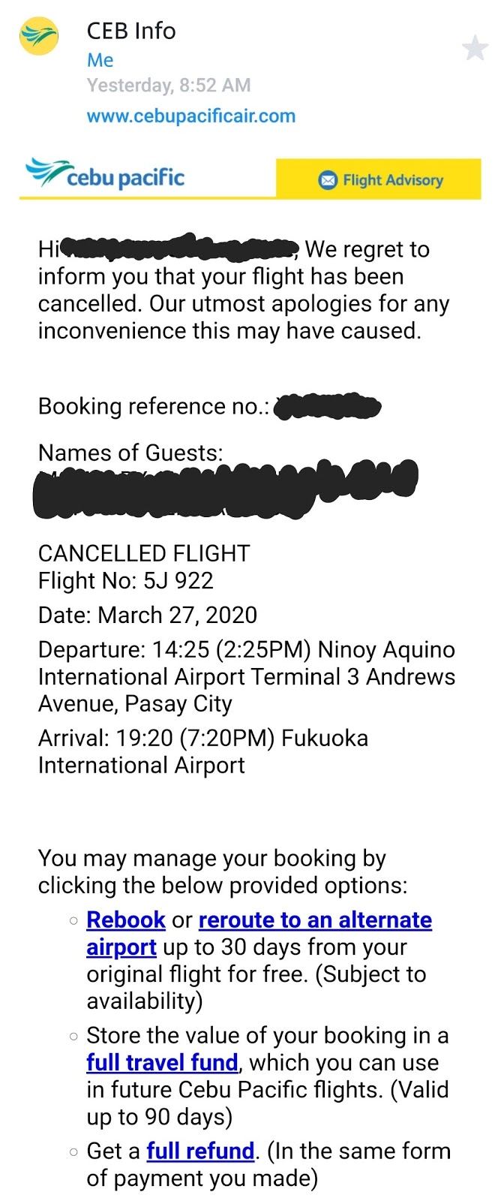Open the reroute to an alternate airport link
Viewport: 501px width, 1201px height.
coord(315,920)
